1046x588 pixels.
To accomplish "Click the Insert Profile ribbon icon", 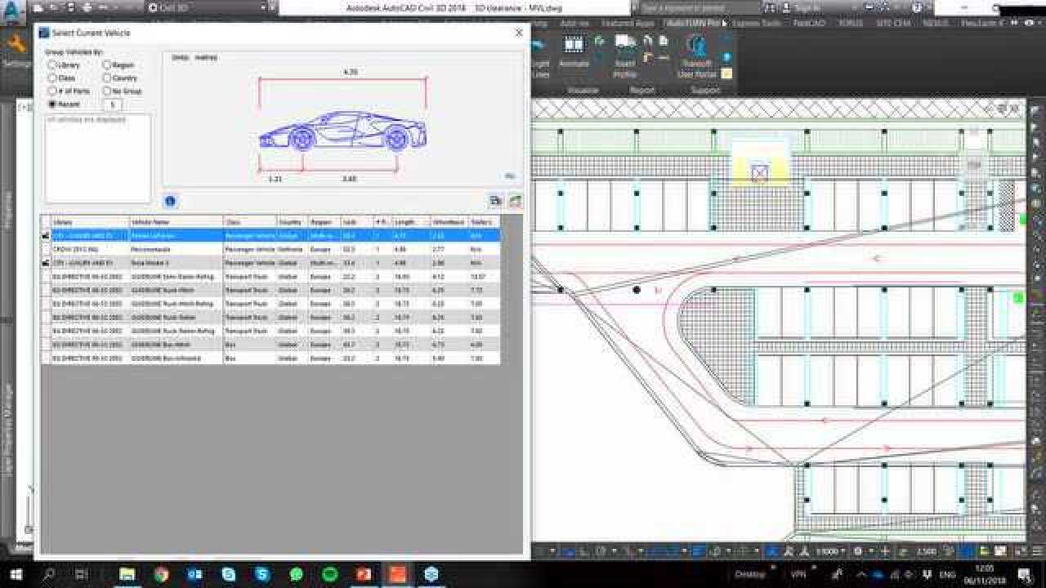I will click(x=625, y=52).
